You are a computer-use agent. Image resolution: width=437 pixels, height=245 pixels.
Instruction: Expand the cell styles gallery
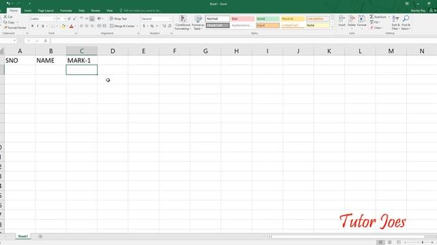coord(333,27)
